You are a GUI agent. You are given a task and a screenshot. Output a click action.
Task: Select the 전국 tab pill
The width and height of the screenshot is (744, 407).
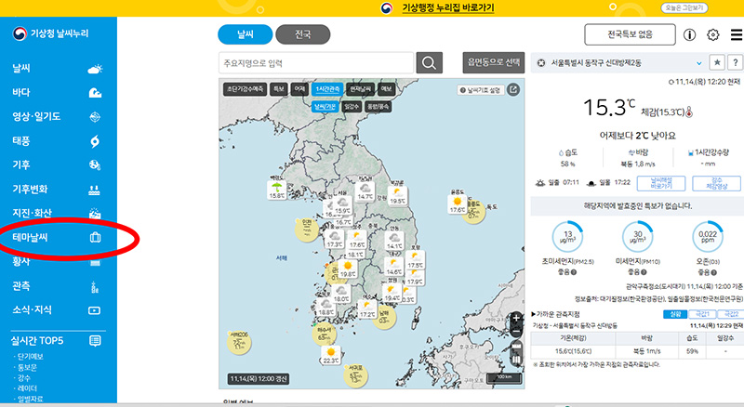303,34
